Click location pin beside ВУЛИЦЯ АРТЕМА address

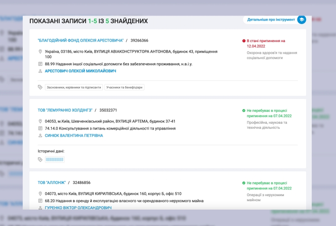(x=40, y=121)
